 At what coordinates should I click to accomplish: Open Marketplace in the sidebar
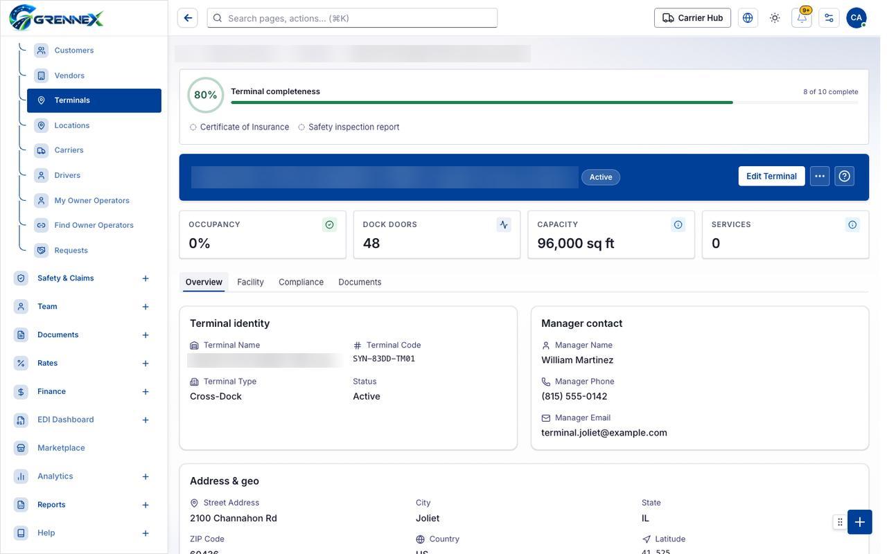61,448
